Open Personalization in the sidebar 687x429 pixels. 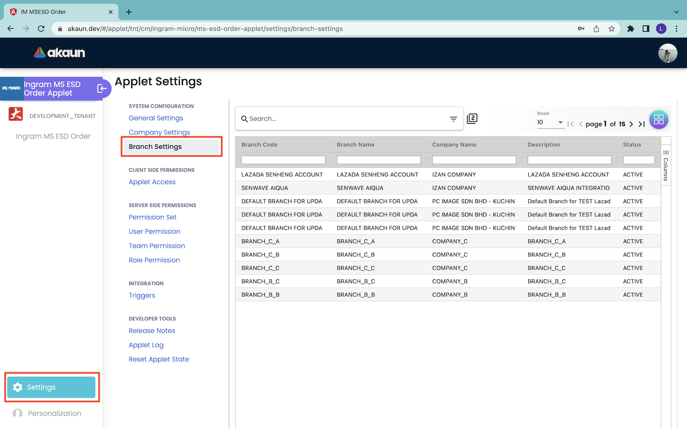[54, 413]
